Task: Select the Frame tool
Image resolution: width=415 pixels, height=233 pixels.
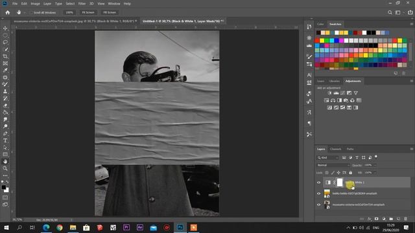Action: (x=5, y=63)
